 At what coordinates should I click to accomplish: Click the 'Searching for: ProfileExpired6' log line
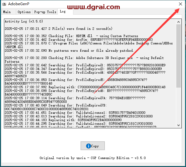(81, 92)
